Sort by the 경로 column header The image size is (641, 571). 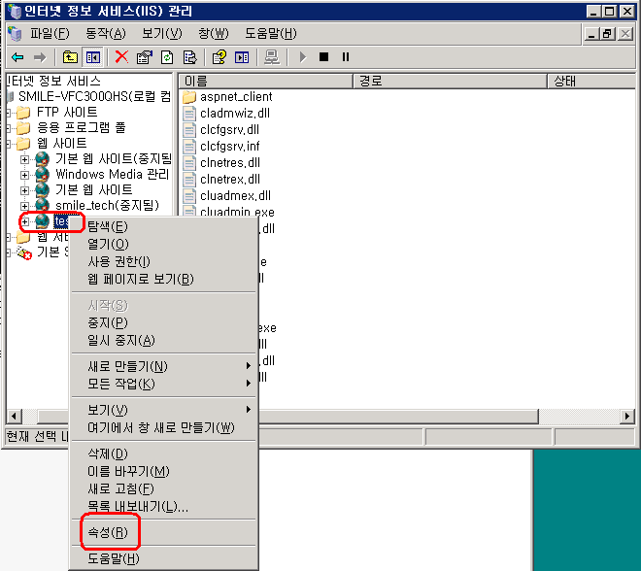click(x=450, y=81)
